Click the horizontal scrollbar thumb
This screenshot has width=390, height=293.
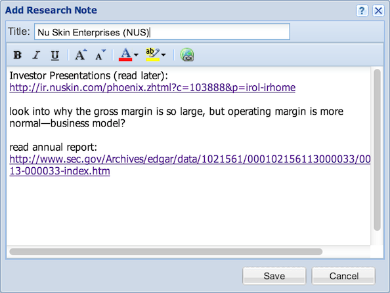pyautogui.click(x=166, y=252)
